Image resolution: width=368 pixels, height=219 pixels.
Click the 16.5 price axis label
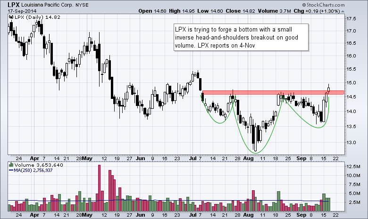tap(351, 43)
